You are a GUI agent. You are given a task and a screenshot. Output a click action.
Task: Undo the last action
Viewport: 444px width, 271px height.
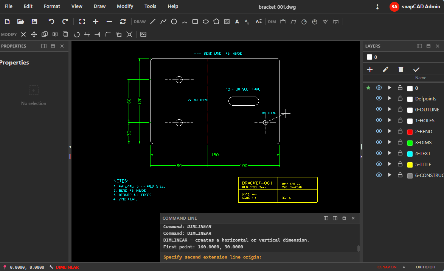click(51, 22)
